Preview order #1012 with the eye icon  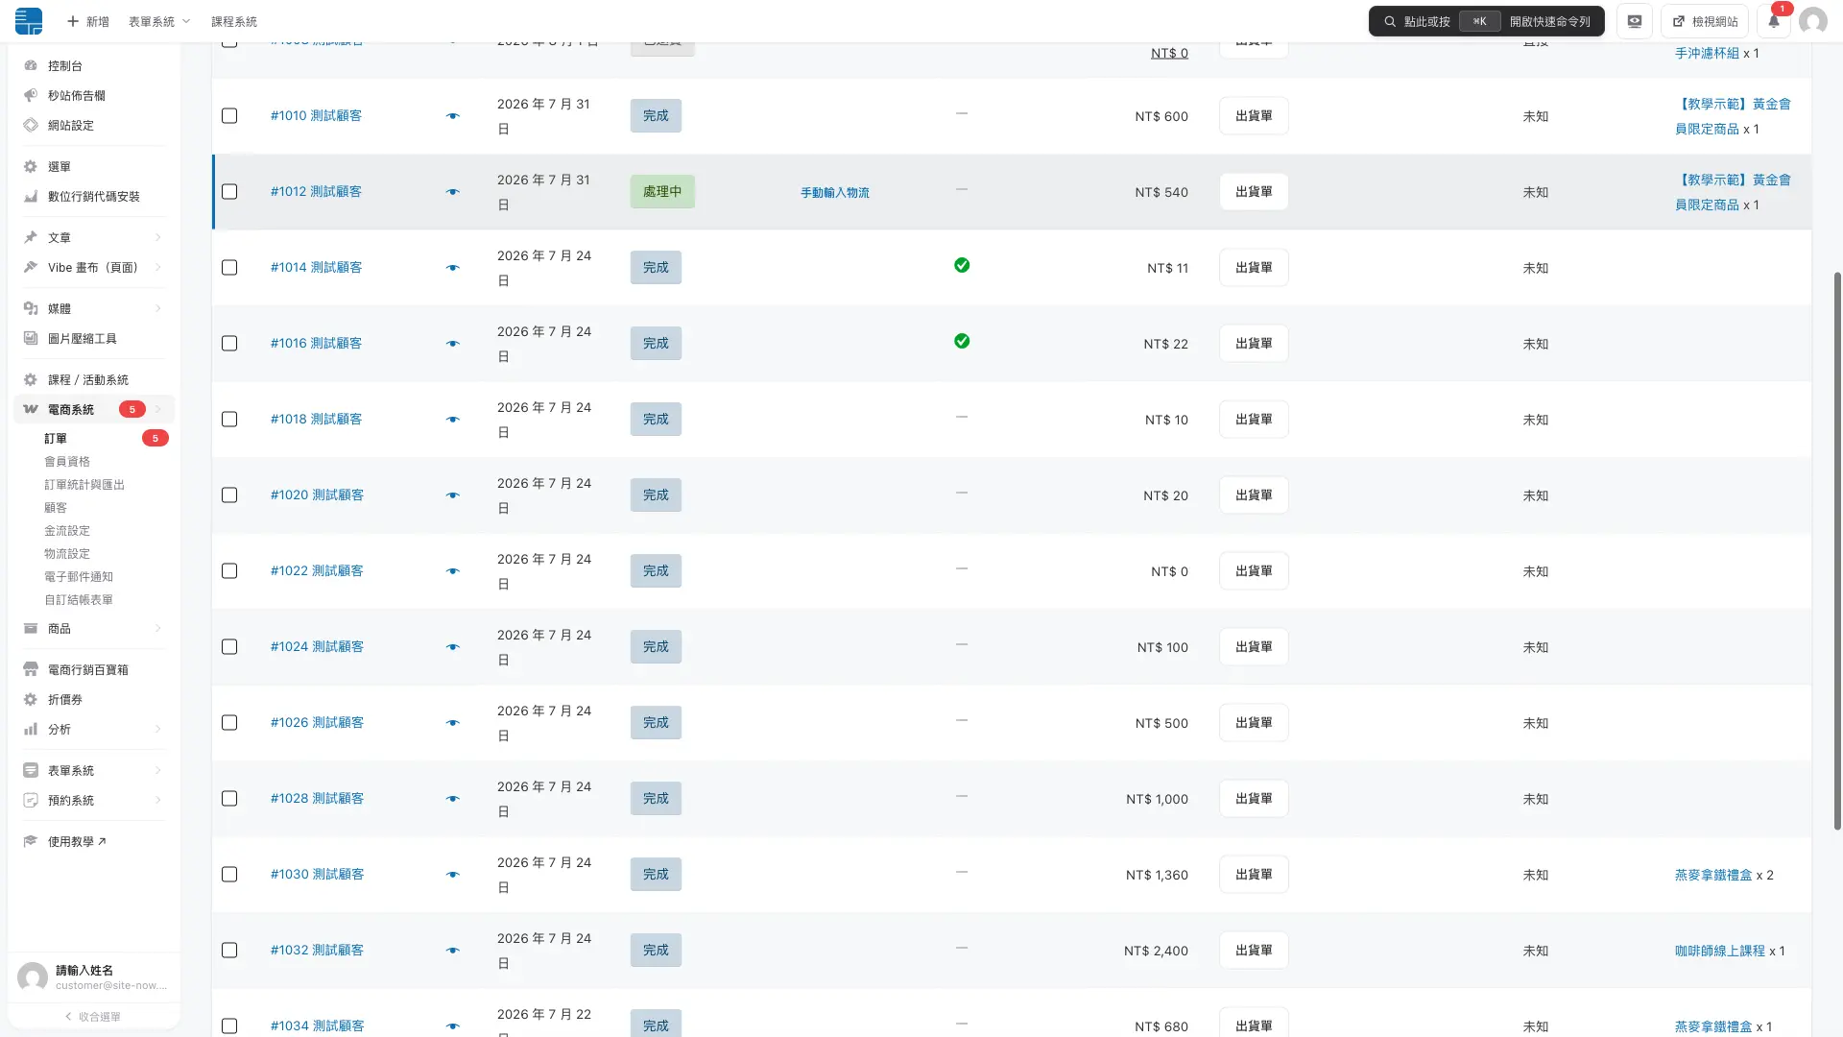pyautogui.click(x=453, y=192)
